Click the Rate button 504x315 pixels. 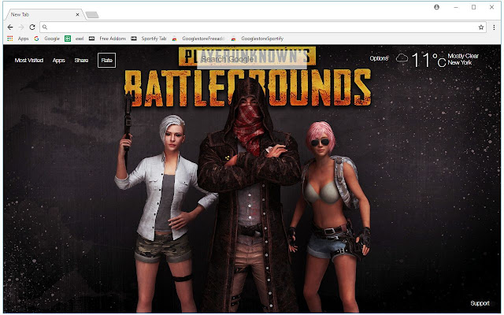tap(107, 60)
